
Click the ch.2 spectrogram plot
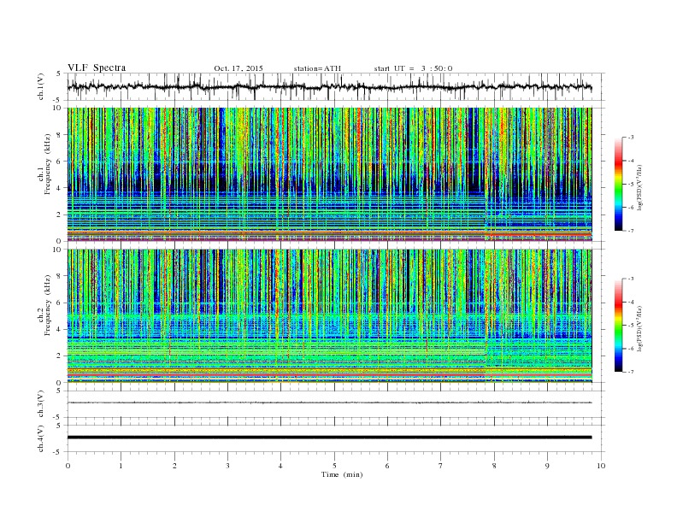330,316
